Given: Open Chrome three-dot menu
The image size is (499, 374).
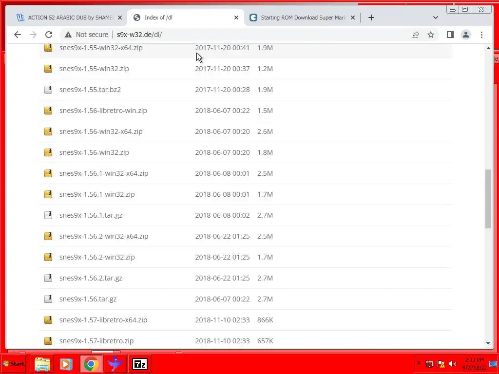Looking at the screenshot, I should click(x=481, y=35).
